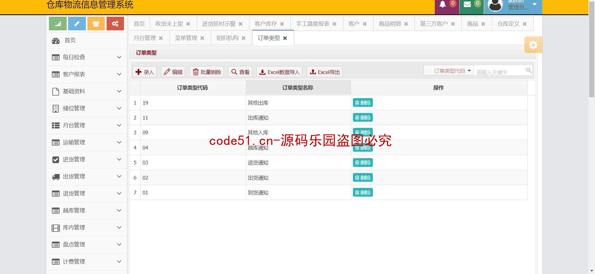Switch to the 首页 tab
This screenshot has width=595, height=274.
pyautogui.click(x=139, y=24)
